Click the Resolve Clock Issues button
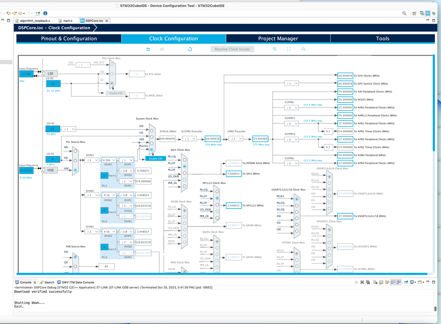Viewport: 441px width, 324px height. 232,49
